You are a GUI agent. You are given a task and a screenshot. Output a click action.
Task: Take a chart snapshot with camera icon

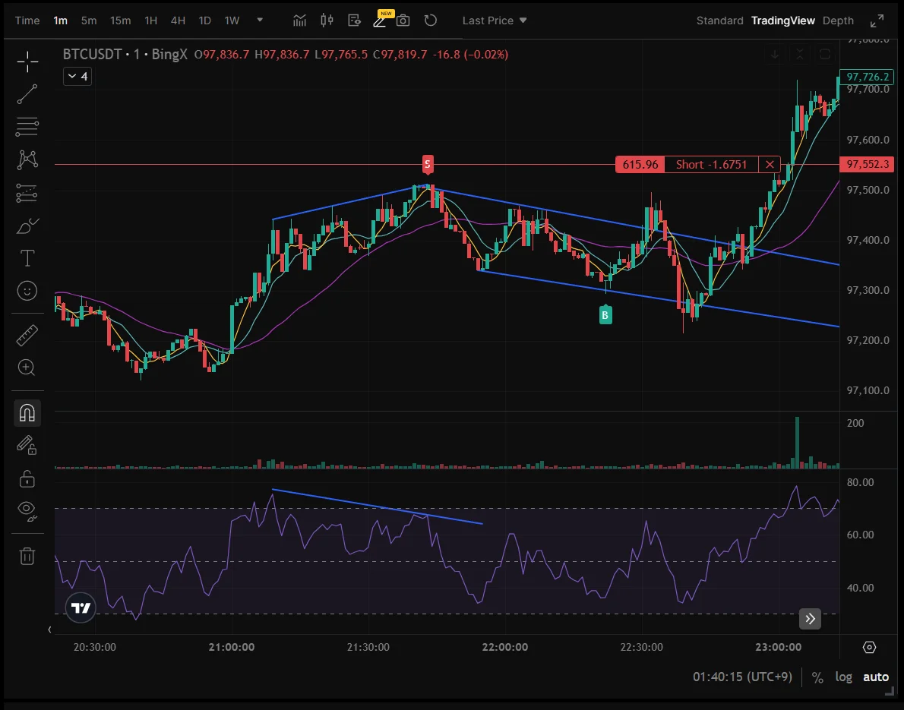tap(403, 21)
